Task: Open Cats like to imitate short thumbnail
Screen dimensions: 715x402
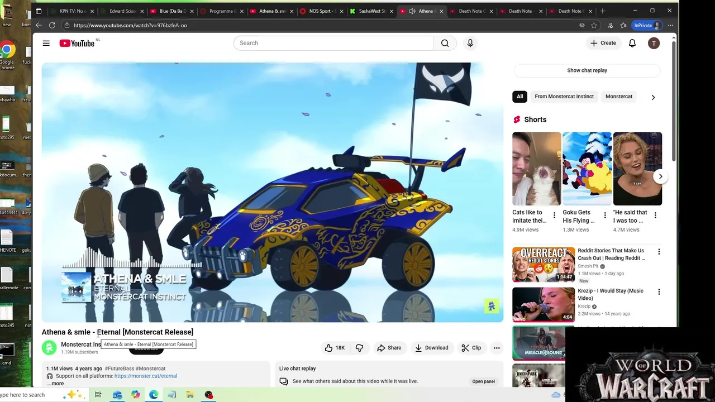Action: coord(537,169)
